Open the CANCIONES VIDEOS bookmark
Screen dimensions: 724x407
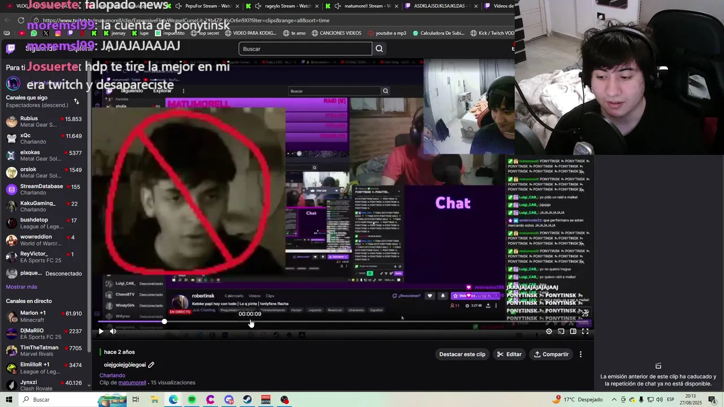pos(336,33)
